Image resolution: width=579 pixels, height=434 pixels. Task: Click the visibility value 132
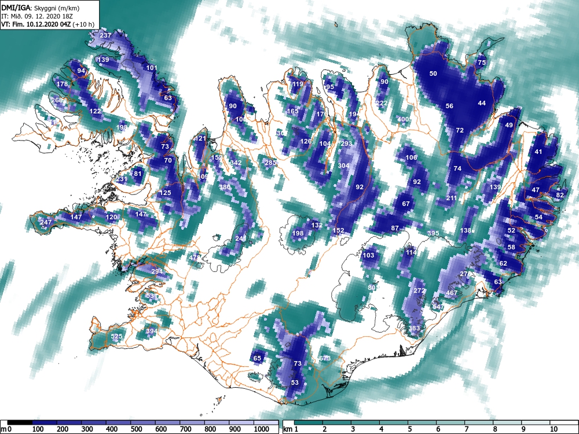point(317,225)
